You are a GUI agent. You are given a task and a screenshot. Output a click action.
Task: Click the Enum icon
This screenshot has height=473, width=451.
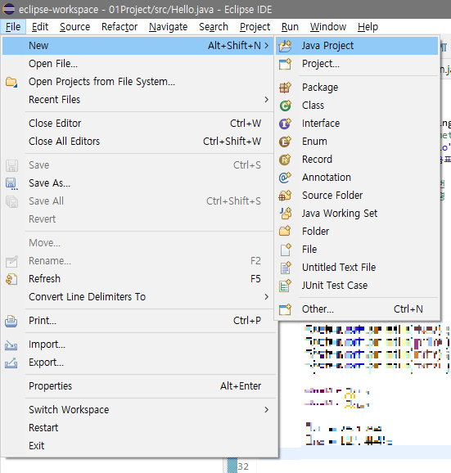[285, 142]
